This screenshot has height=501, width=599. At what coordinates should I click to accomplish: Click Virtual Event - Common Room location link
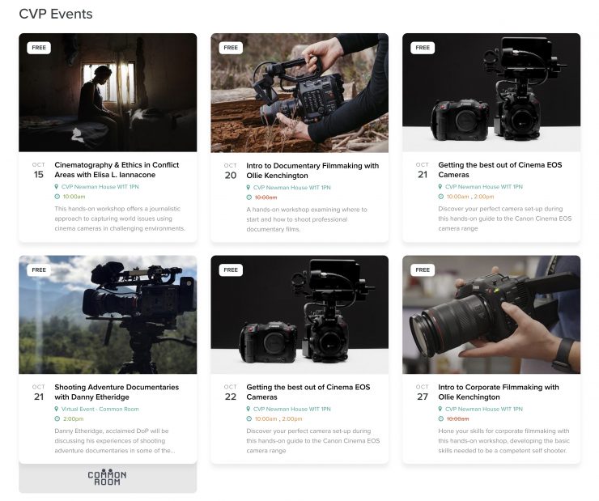coord(96,410)
